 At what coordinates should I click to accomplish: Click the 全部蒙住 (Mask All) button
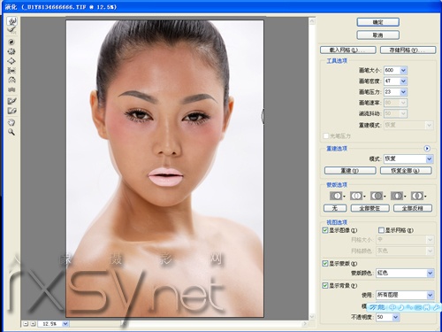(x=370, y=208)
